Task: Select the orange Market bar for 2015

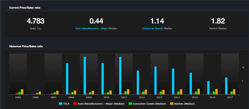Action: [199, 92]
